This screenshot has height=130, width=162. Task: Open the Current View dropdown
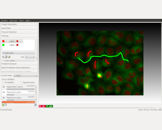(26, 75)
